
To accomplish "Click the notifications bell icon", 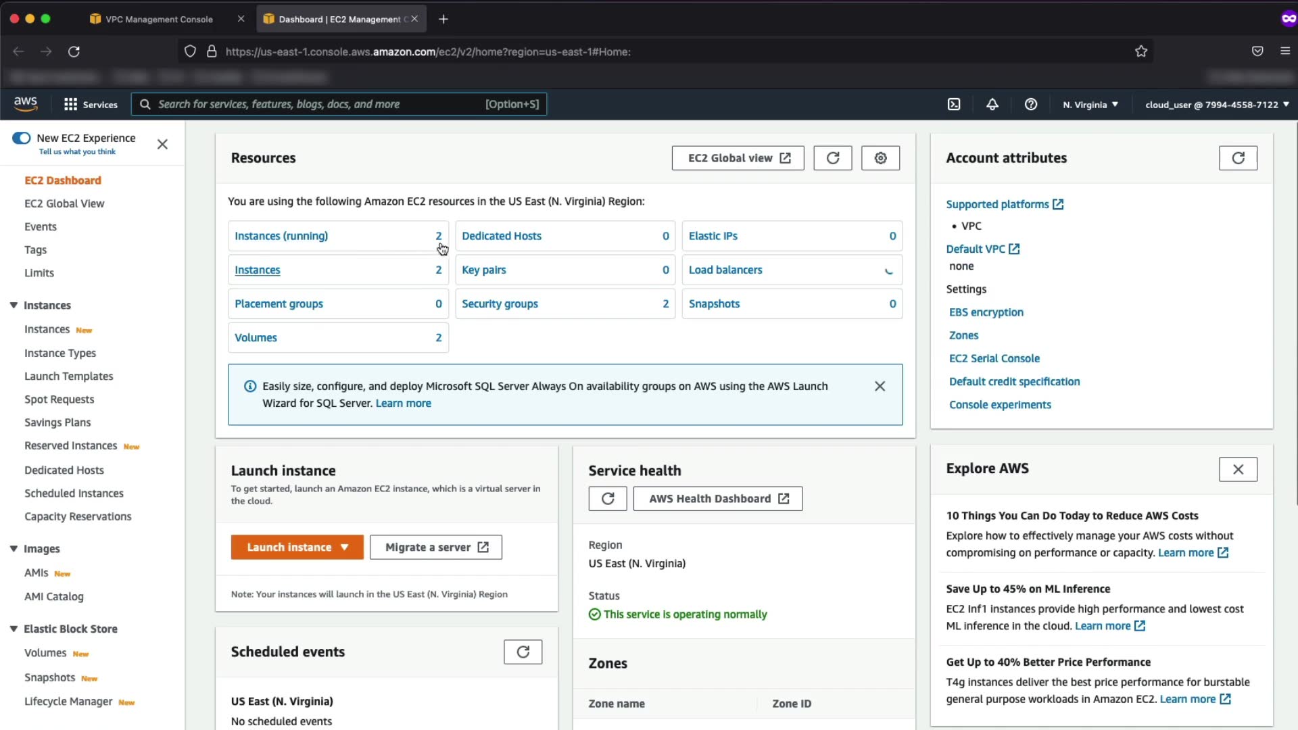I will tap(992, 104).
